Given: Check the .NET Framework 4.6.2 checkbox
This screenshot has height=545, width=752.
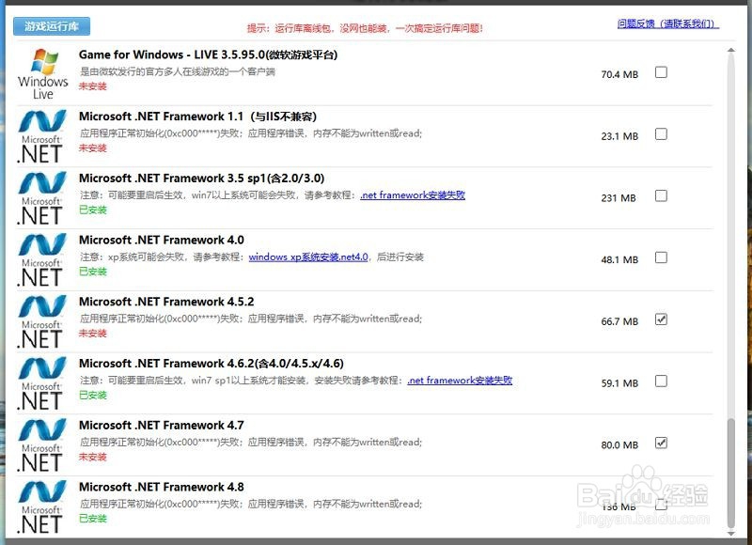Looking at the screenshot, I should pyautogui.click(x=661, y=381).
